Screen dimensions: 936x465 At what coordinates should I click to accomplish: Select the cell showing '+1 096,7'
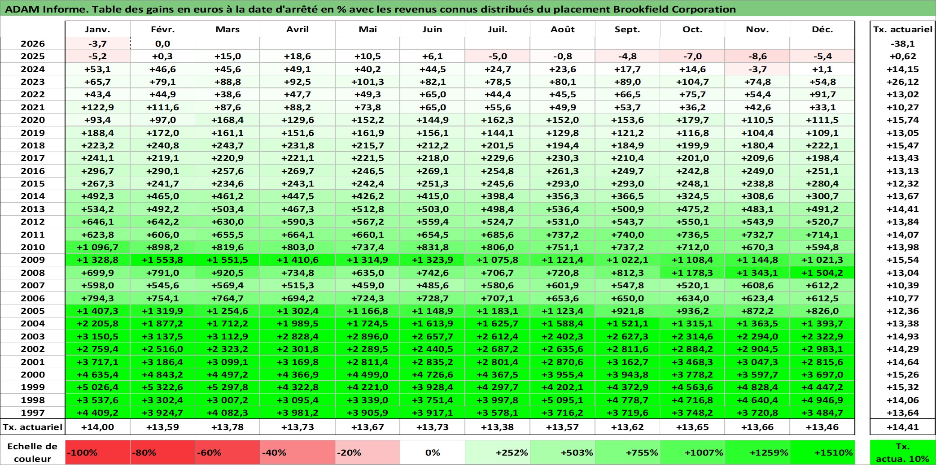click(x=98, y=247)
